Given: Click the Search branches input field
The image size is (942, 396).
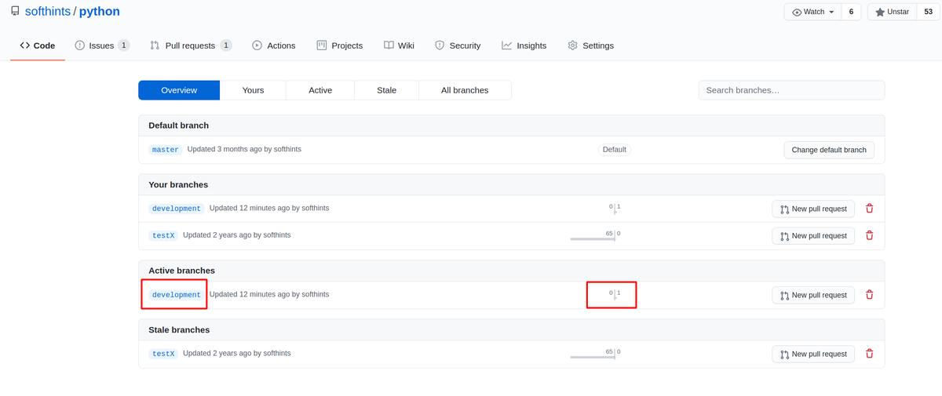Looking at the screenshot, I should [791, 90].
